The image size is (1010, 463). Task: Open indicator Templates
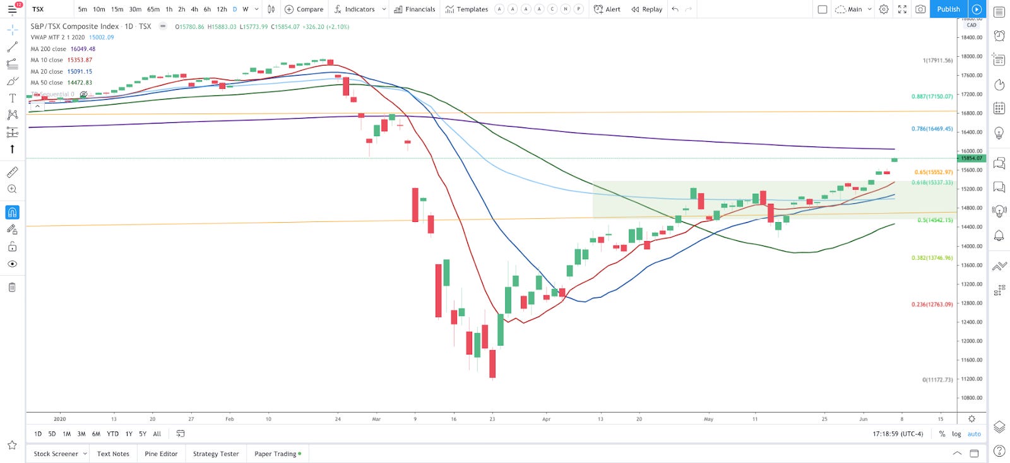click(x=466, y=9)
